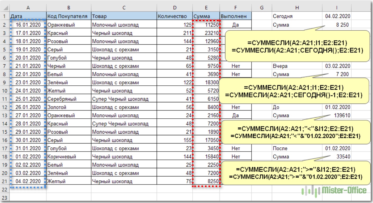Select row 22 header
Viewport: 373px width, 203px height.
5,190
